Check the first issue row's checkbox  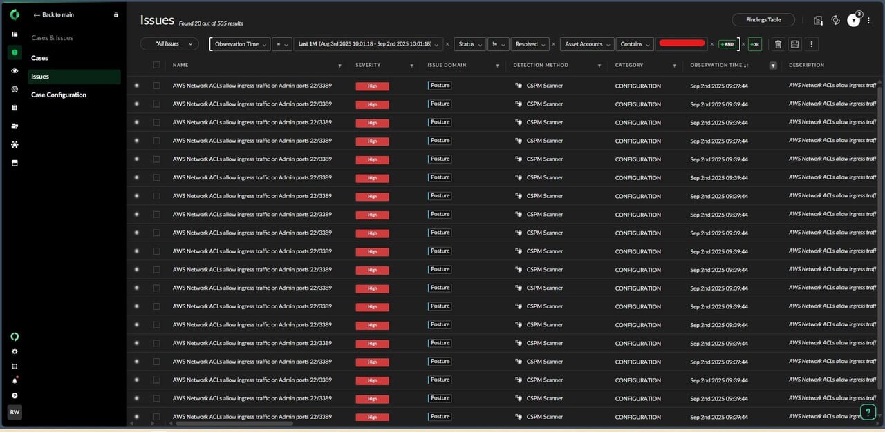[x=157, y=86]
